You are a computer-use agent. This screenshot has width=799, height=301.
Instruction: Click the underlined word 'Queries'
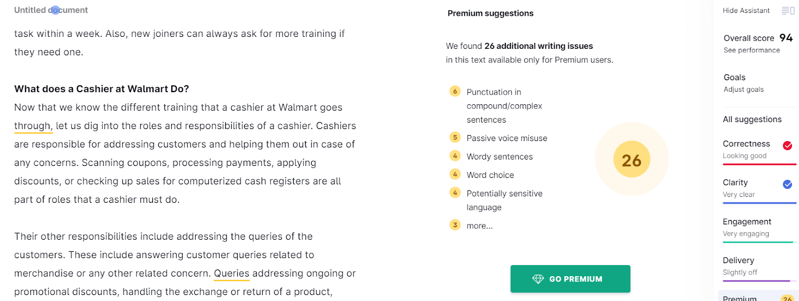click(232, 274)
